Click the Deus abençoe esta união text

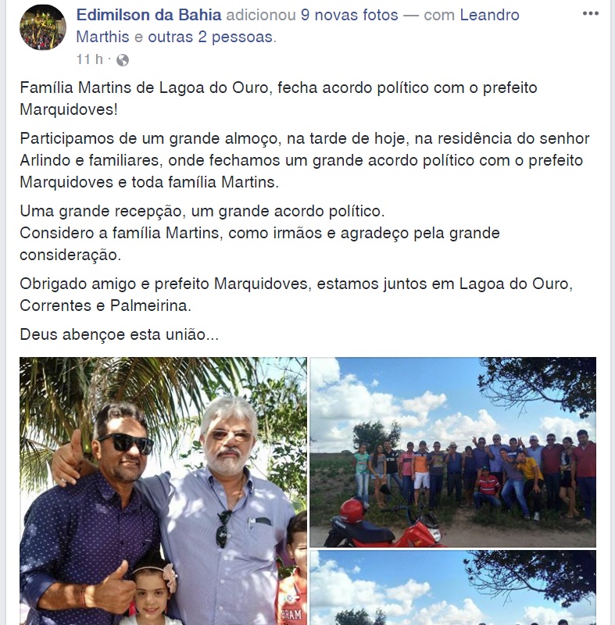(x=120, y=334)
